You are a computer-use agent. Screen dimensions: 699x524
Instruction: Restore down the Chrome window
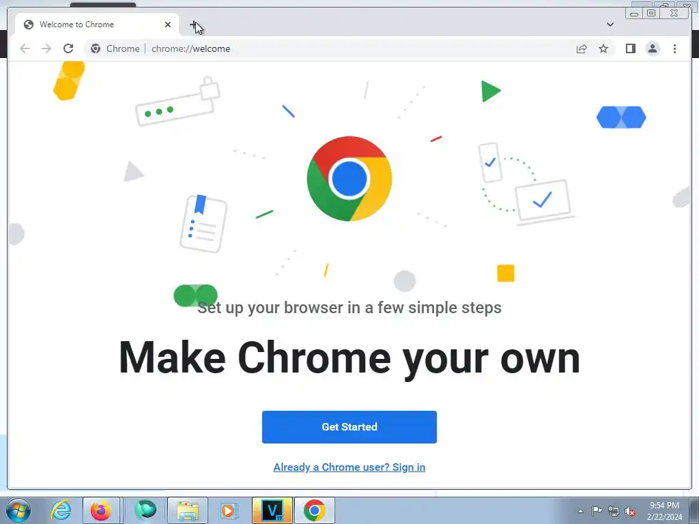pos(651,13)
